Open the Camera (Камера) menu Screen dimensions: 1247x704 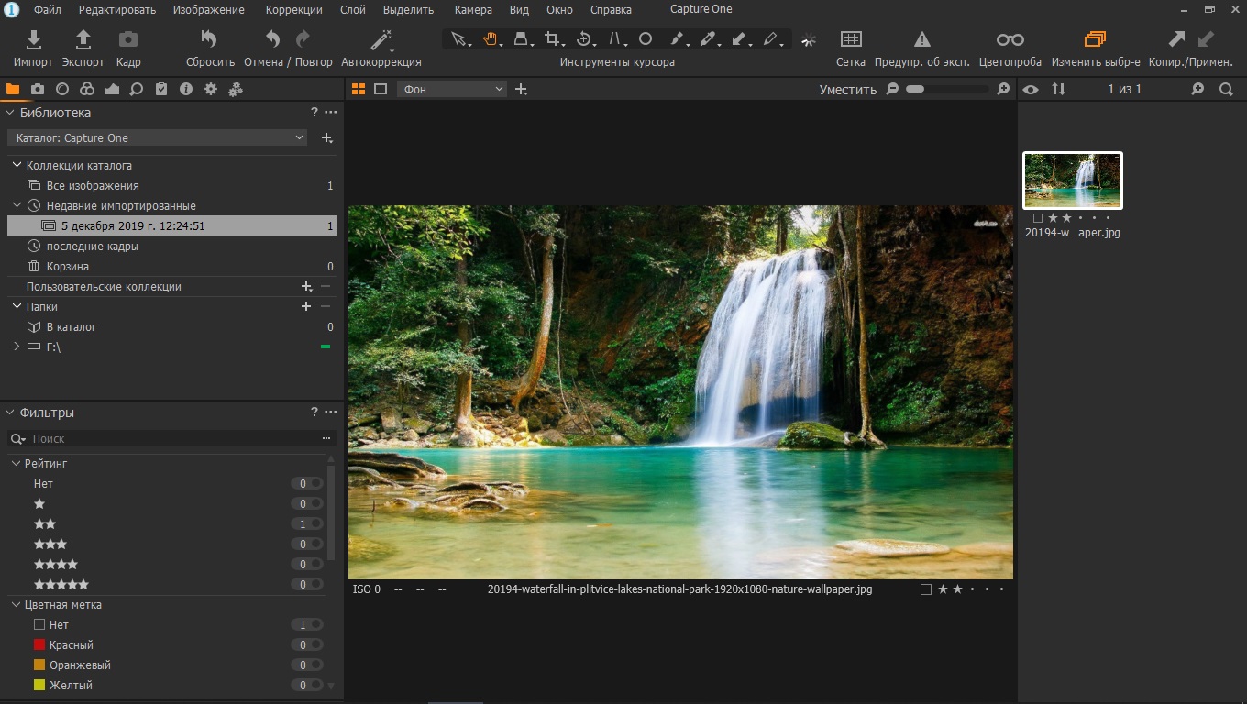click(473, 10)
